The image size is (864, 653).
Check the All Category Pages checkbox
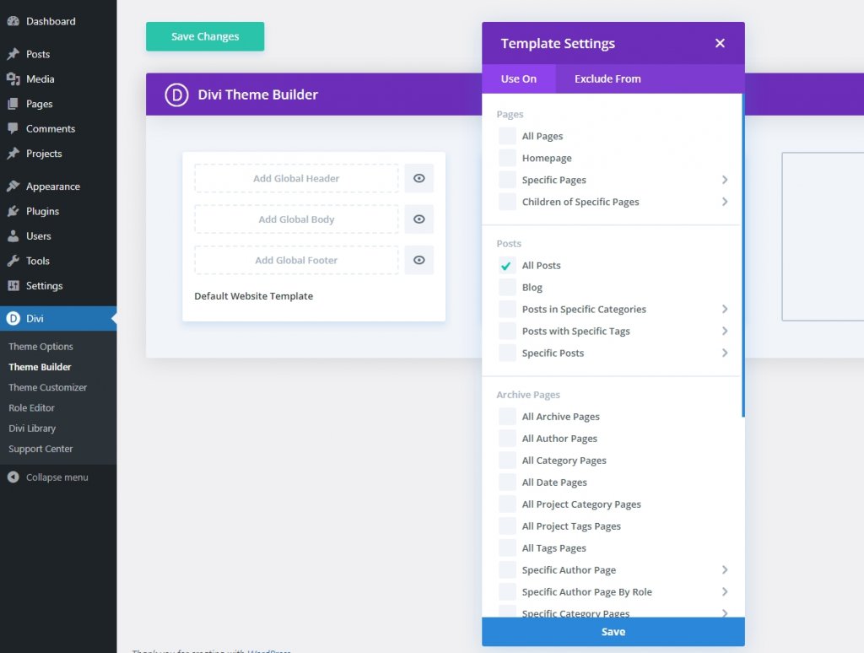pyautogui.click(x=507, y=461)
